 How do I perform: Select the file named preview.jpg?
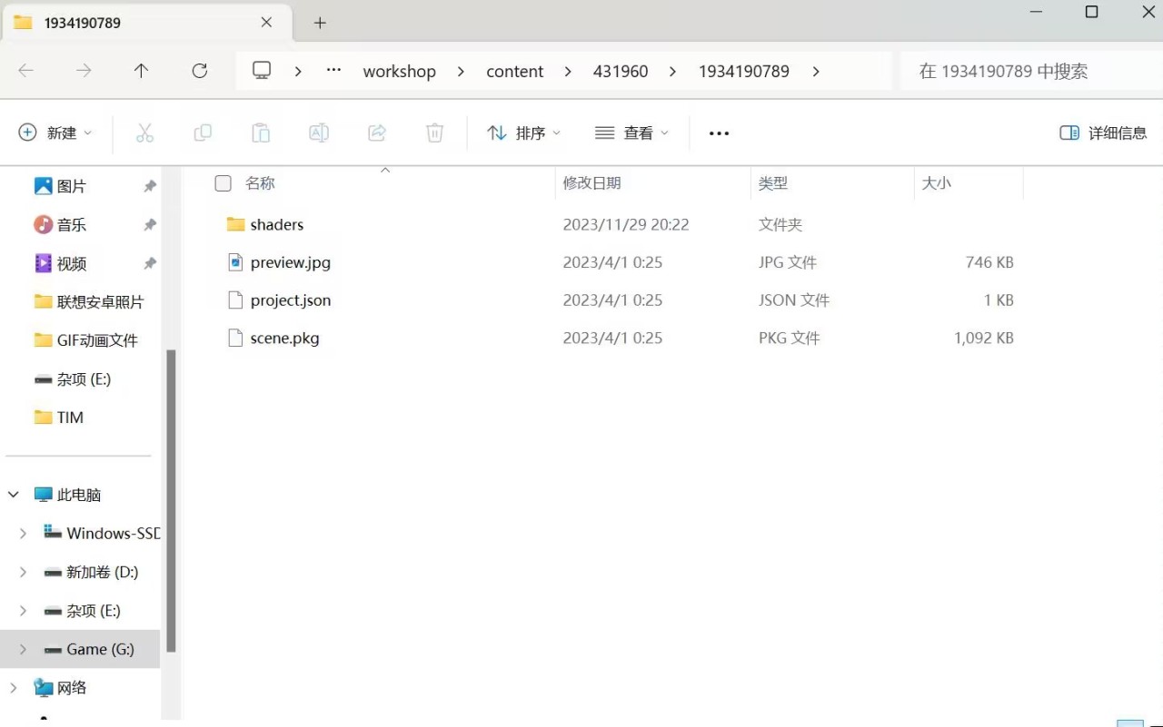pyautogui.click(x=291, y=262)
